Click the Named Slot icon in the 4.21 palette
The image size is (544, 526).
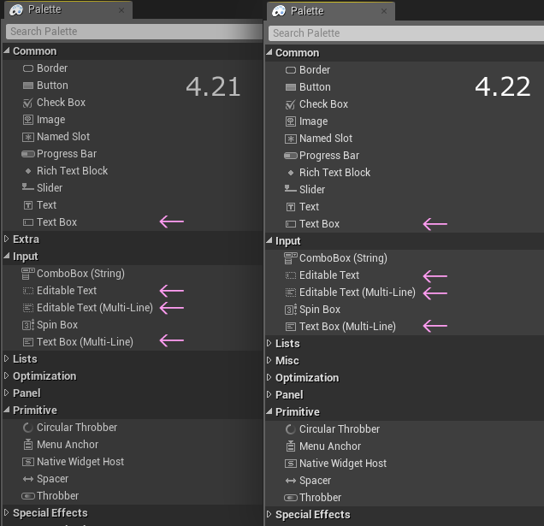click(28, 137)
